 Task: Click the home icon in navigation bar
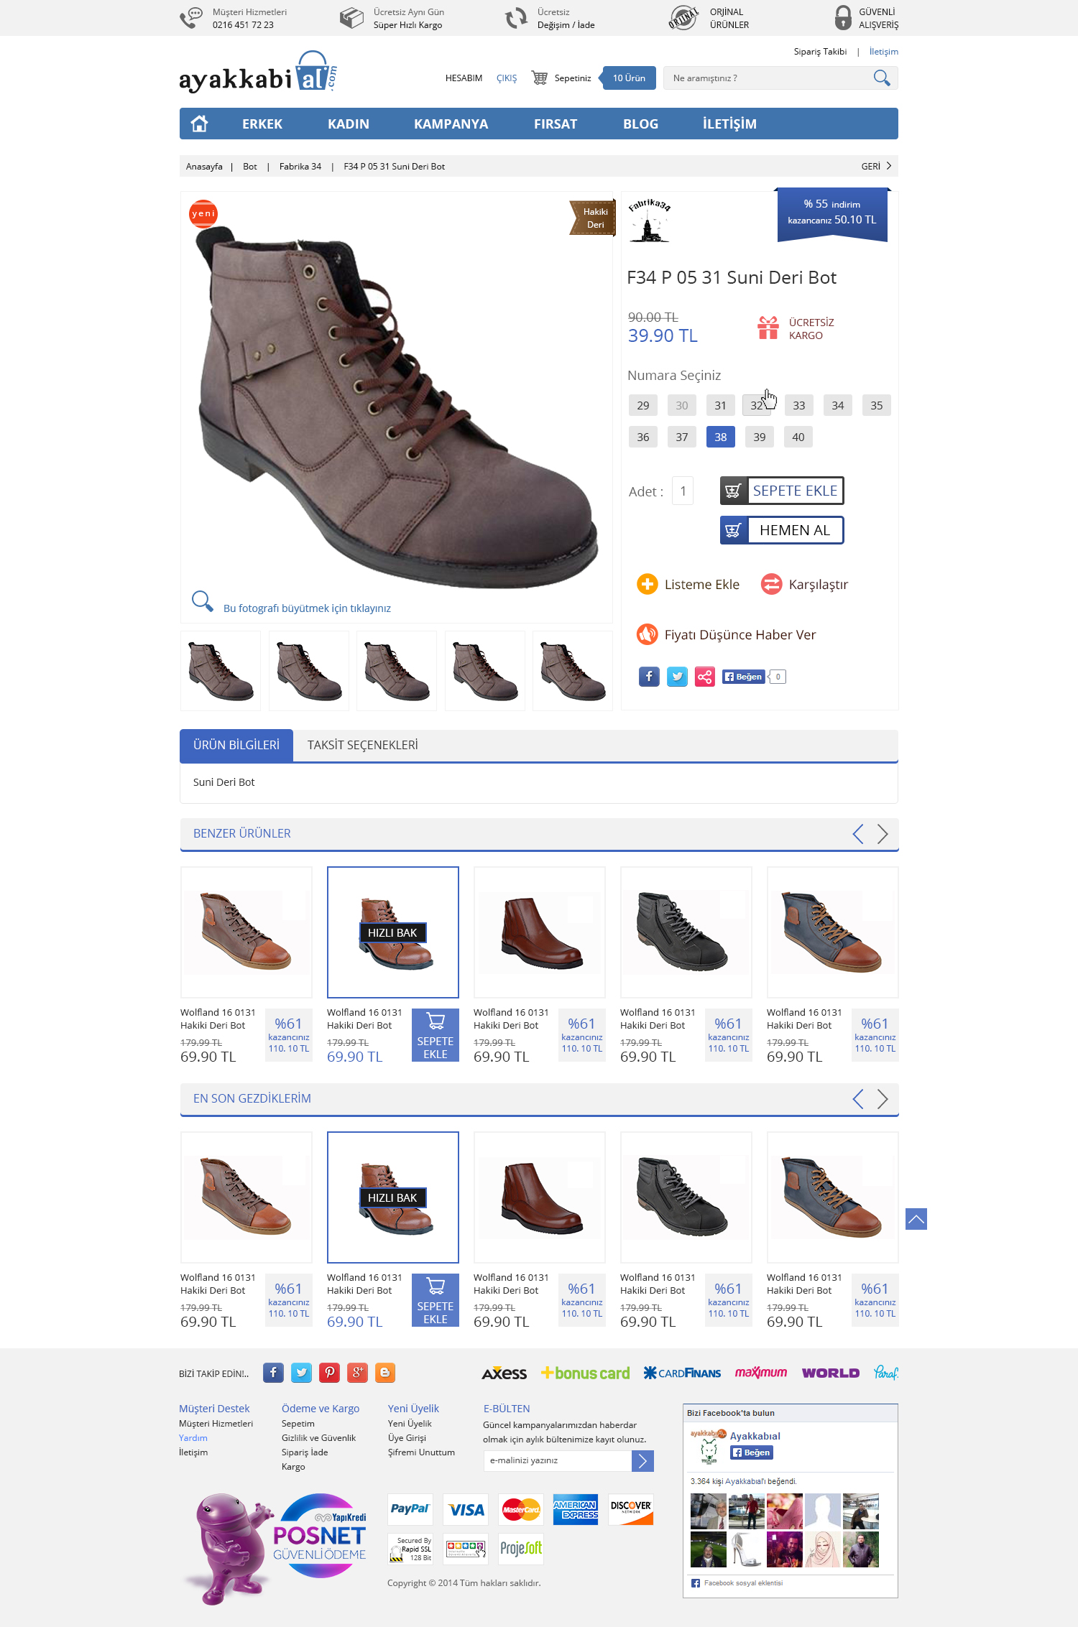pos(199,124)
